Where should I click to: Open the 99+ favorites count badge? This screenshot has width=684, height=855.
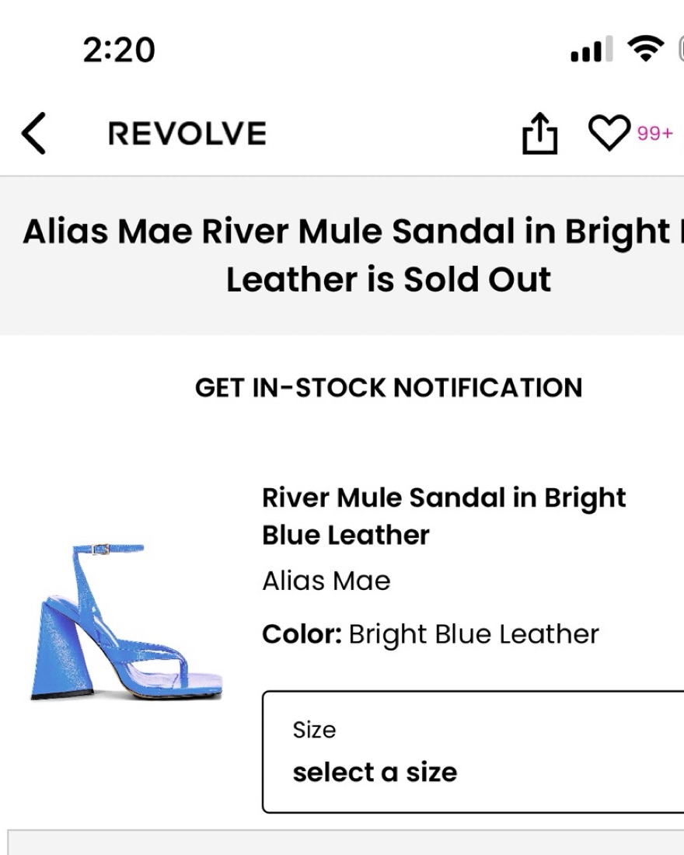click(655, 134)
